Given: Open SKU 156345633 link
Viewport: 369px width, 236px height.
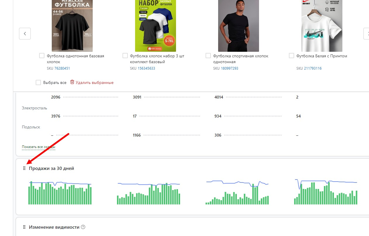Looking at the screenshot, I should click(146, 68).
